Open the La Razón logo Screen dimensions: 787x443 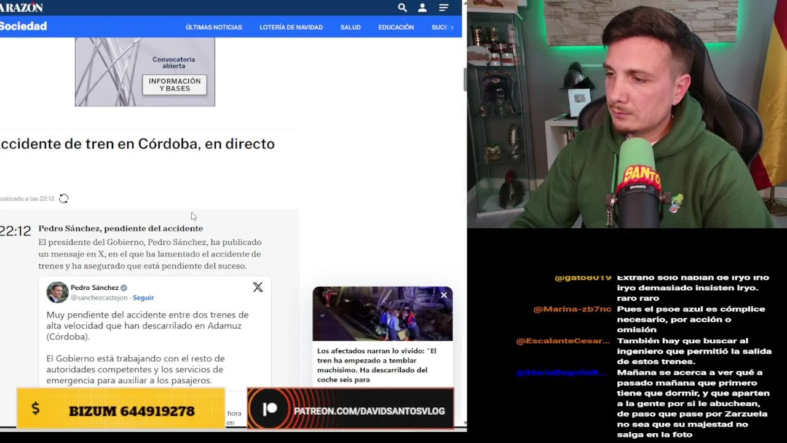coord(22,7)
